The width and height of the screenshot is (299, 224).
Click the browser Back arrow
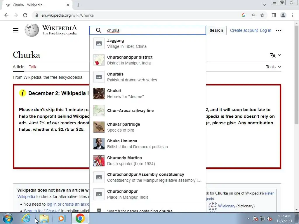(6, 15)
